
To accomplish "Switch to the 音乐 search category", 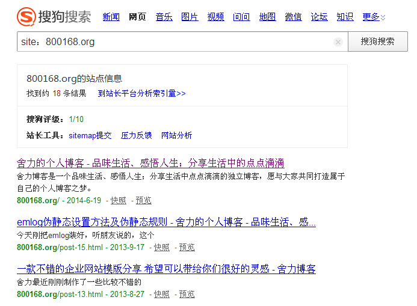I will pyautogui.click(x=164, y=17).
